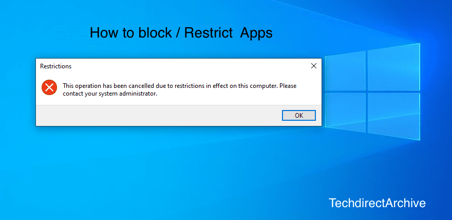Click the Restrictions title text

pos(55,66)
